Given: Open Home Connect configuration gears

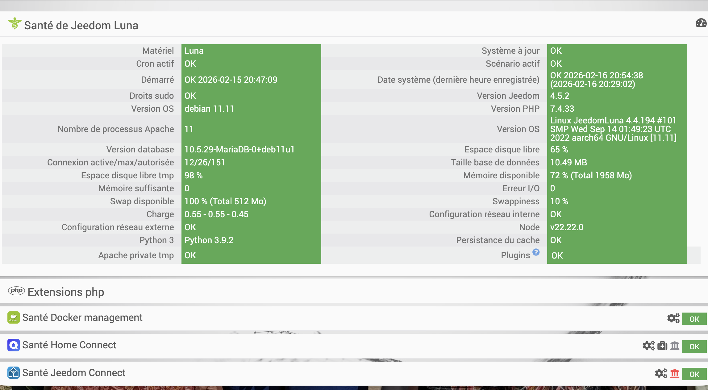Looking at the screenshot, I should click(648, 346).
